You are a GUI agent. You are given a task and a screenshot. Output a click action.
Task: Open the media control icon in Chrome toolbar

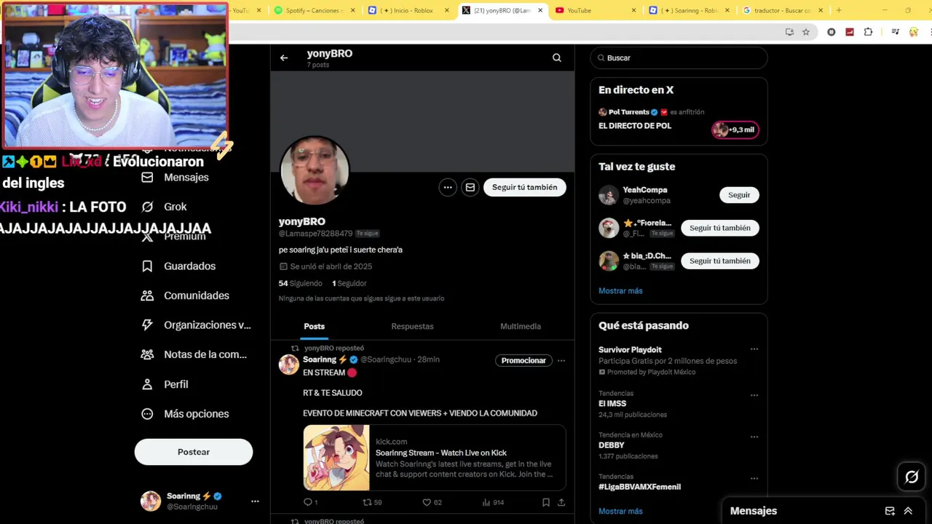point(895,32)
